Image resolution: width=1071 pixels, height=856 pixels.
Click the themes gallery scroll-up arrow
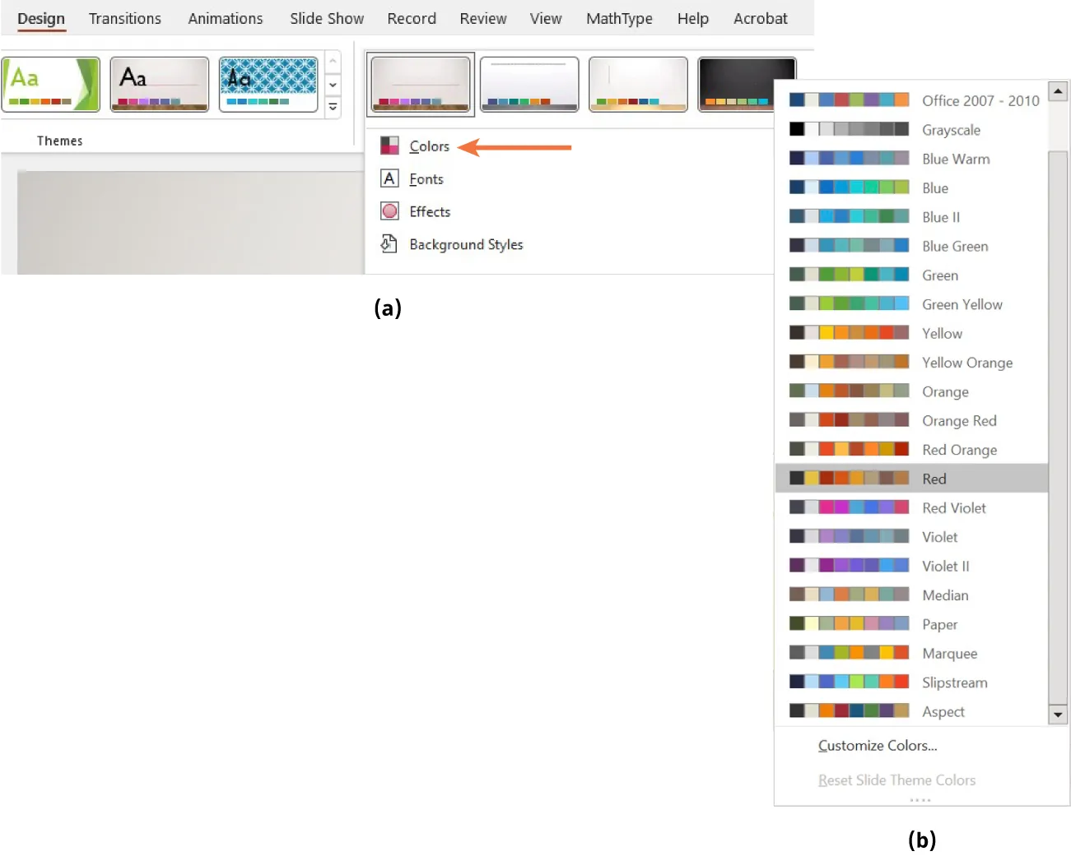(x=333, y=61)
